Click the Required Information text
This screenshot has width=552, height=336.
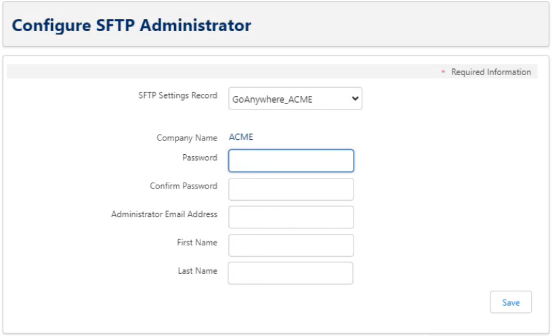point(491,72)
